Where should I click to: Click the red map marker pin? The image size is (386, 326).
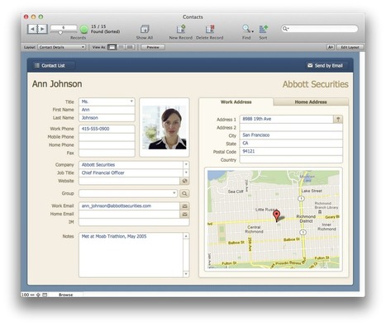click(x=276, y=215)
